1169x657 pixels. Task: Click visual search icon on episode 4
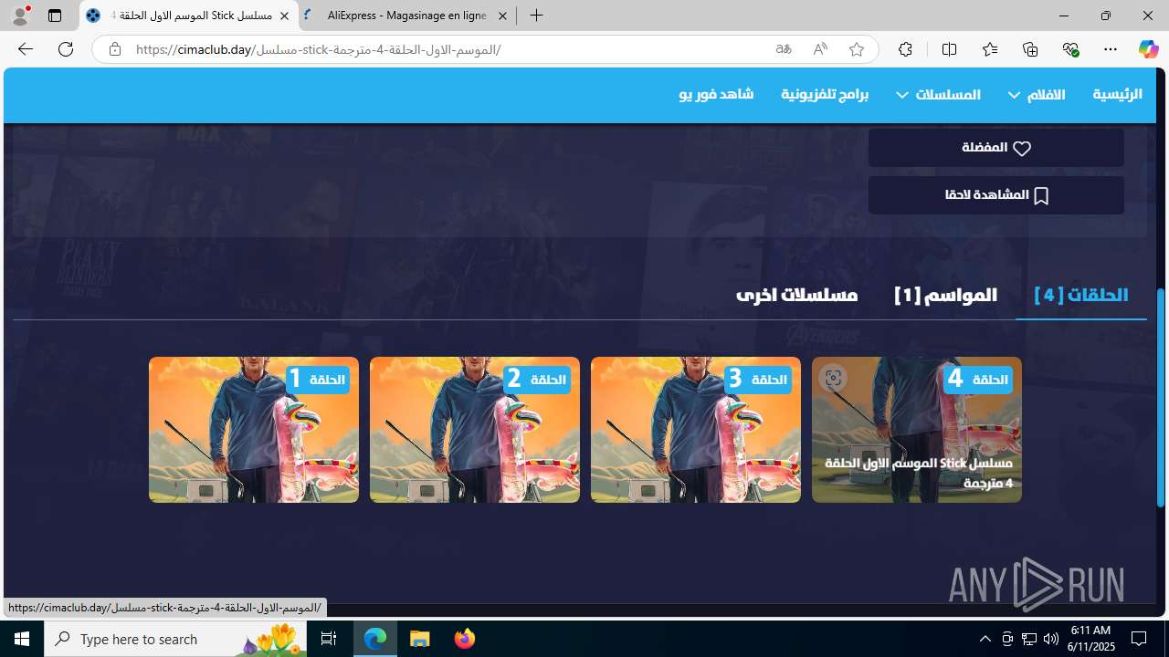click(x=833, y=378)
